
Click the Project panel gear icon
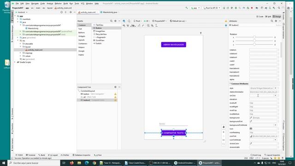pos(71,12)
